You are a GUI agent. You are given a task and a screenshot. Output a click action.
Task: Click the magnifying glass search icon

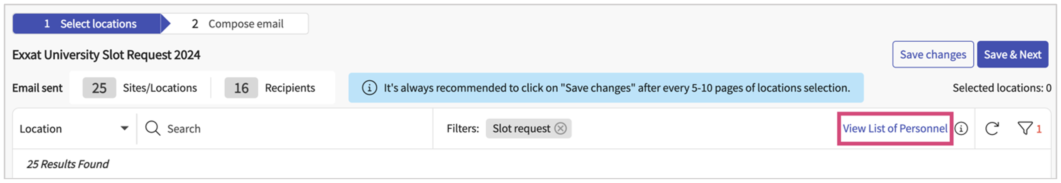tap(152, 129)
